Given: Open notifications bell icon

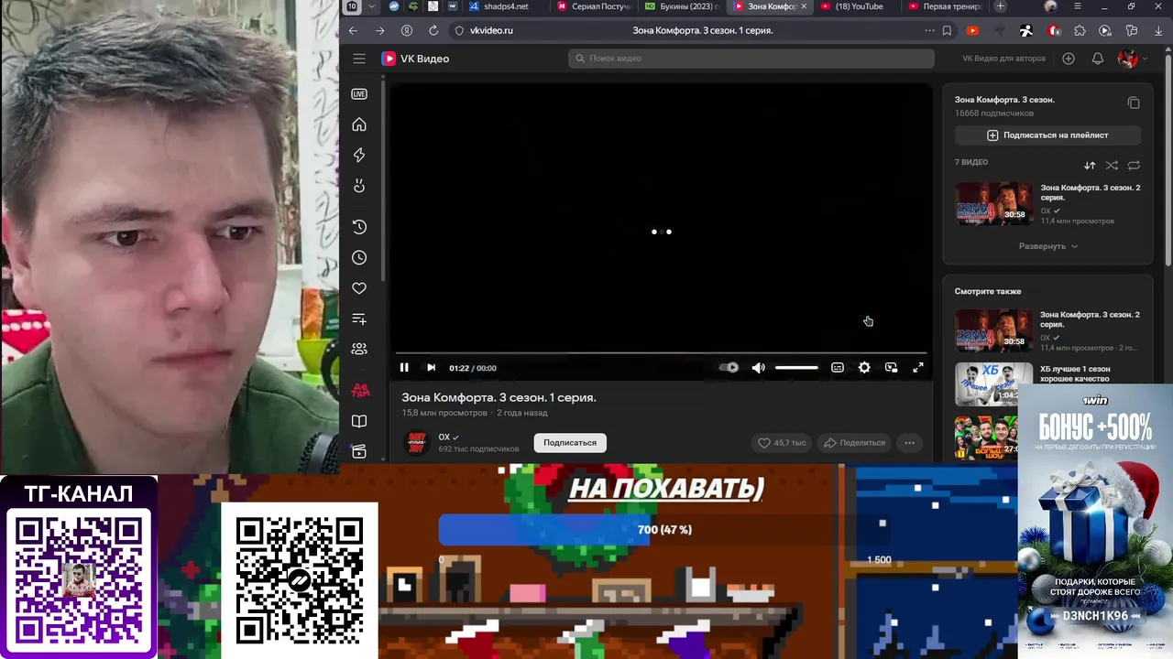Looking at the screenshot, I should coord(1098,59).
